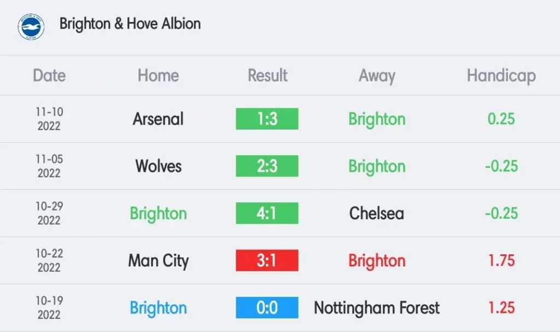Click the blue 0:0 result badge
The height and width of the screenshot is (332, 560).
click(x=267, y=307)
